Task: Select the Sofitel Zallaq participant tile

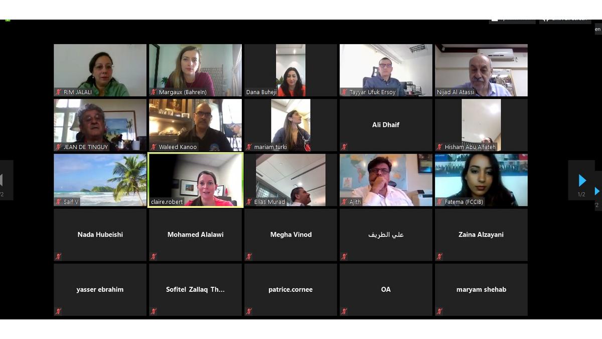Action: point(196,290)
